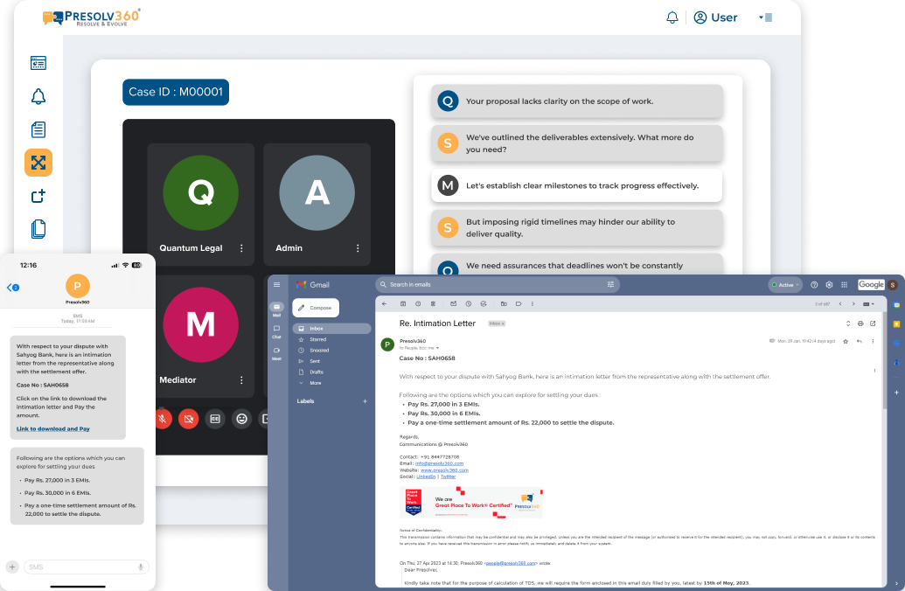Open the documents list icon in Presolv360 sidebar
Viewport: 905px width, 591px height.
tap(38, 129)
